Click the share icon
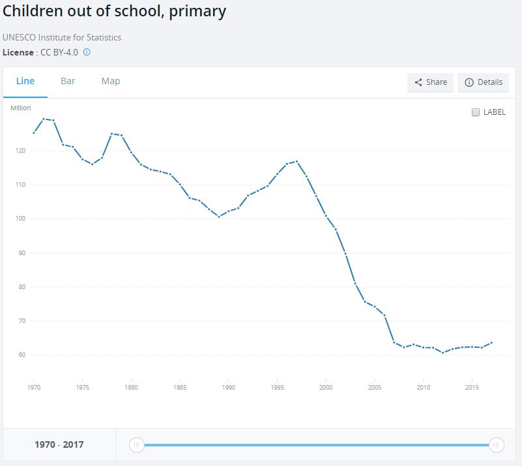 click(x=418, y=82)
